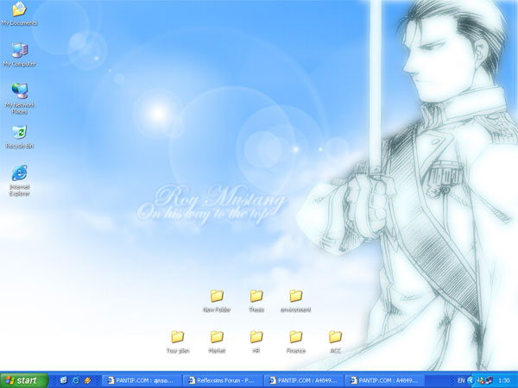Select the New Folder folder icon
This screenshot has width=518, height=388.
[217, 301]
